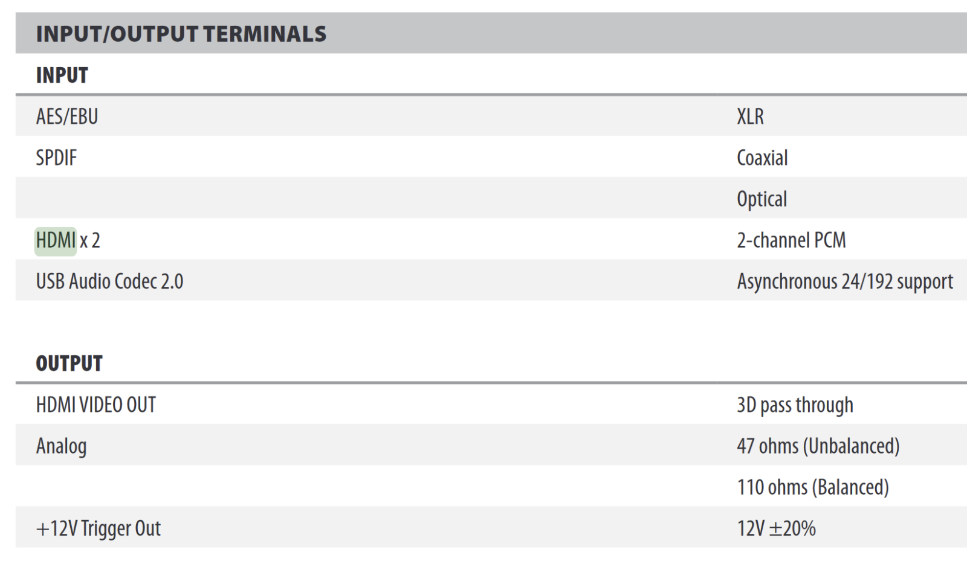Click the INPUT section heading
This screenshot has height=564, width=967.
click(x=62, y=75)
